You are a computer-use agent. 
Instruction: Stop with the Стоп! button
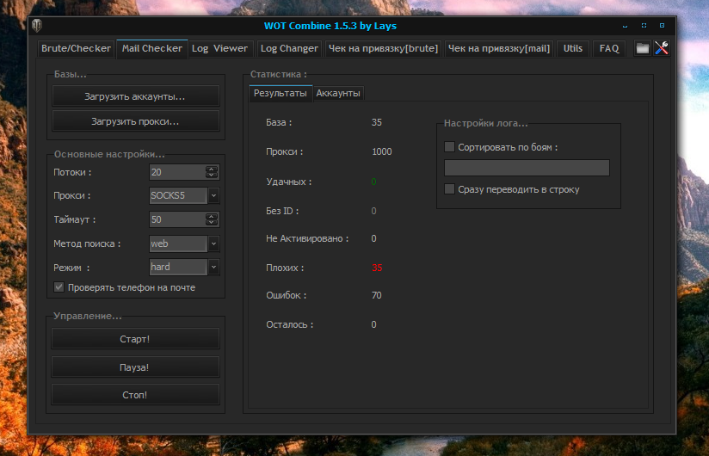135,395
